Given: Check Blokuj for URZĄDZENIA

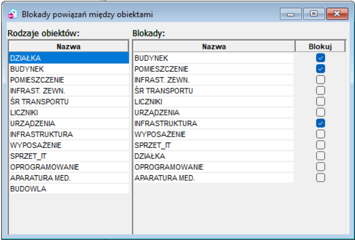Looking at the screenshot, I should coord(321,112).
